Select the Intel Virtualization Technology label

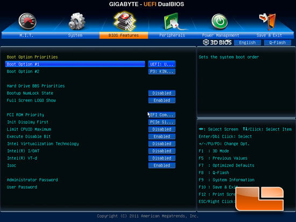pyautogui.click(x=43, y=144)
